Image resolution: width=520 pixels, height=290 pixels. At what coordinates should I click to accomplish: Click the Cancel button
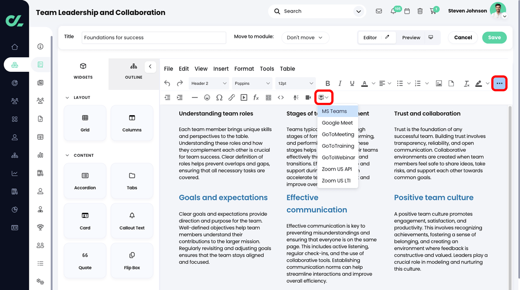[463, 37]
